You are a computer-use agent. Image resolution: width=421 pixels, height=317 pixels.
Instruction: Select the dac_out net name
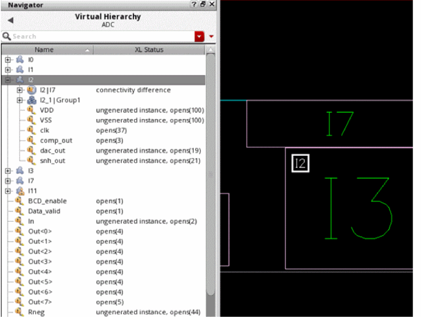pyautogui.click(x=53, y=151)
